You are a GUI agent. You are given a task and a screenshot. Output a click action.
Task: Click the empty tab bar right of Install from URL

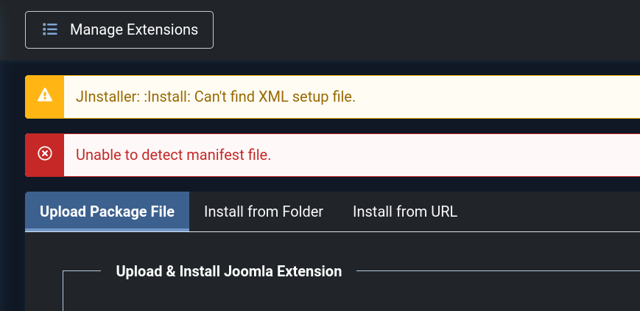tap(552, 212)
